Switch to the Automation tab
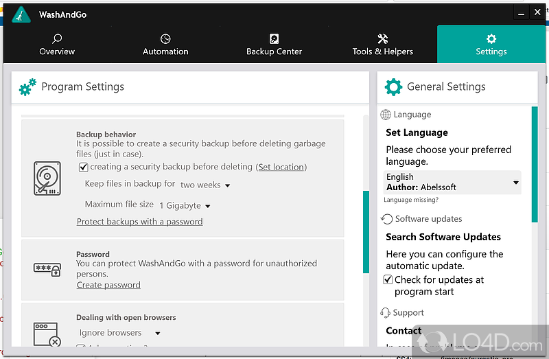549x359 pixels. [165, 45]
